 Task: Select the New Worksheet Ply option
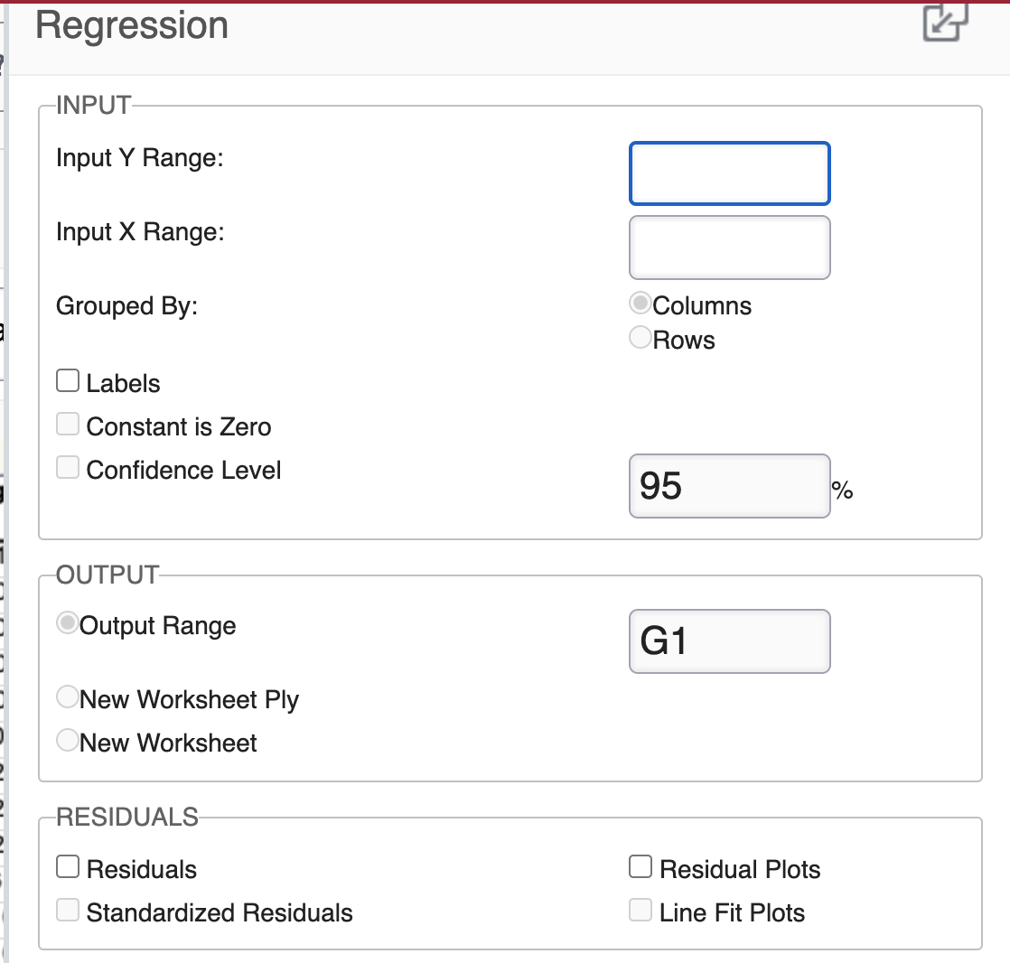[66, 696]
